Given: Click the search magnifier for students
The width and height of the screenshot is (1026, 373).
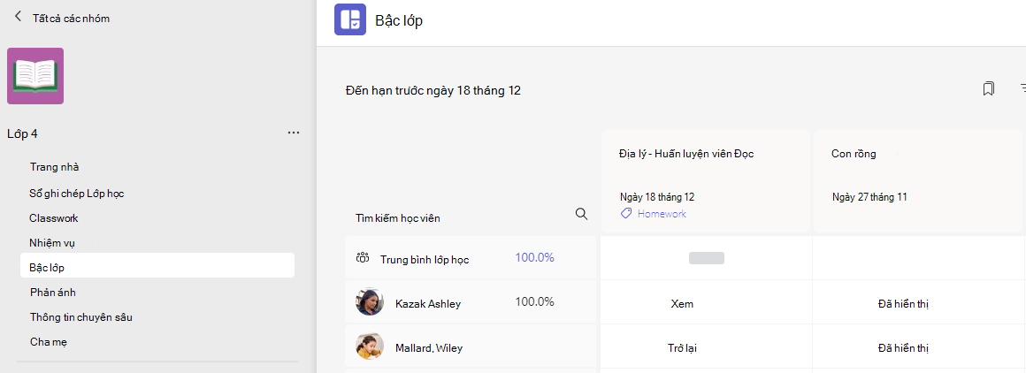Looking at the screenshot, I should [581, 214].
